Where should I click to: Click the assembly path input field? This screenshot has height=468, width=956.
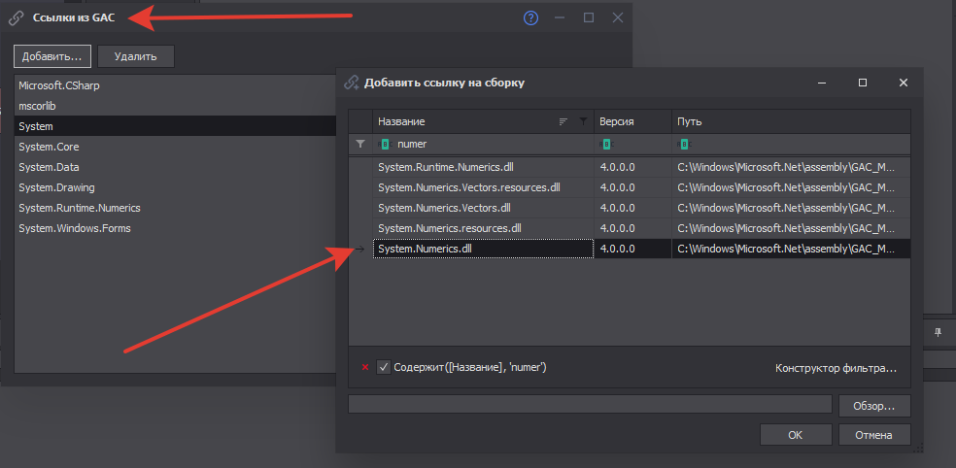click(x=590, y=405)
